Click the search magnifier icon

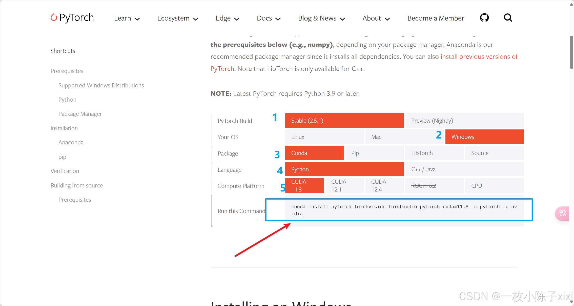[x=508, y=18]
